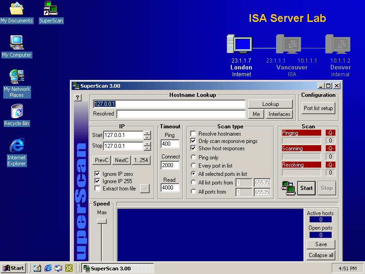The height and width of the screenshot is (274, 365).
Task: Toggle Extract from file checkbox
Action: pos(97,189)
